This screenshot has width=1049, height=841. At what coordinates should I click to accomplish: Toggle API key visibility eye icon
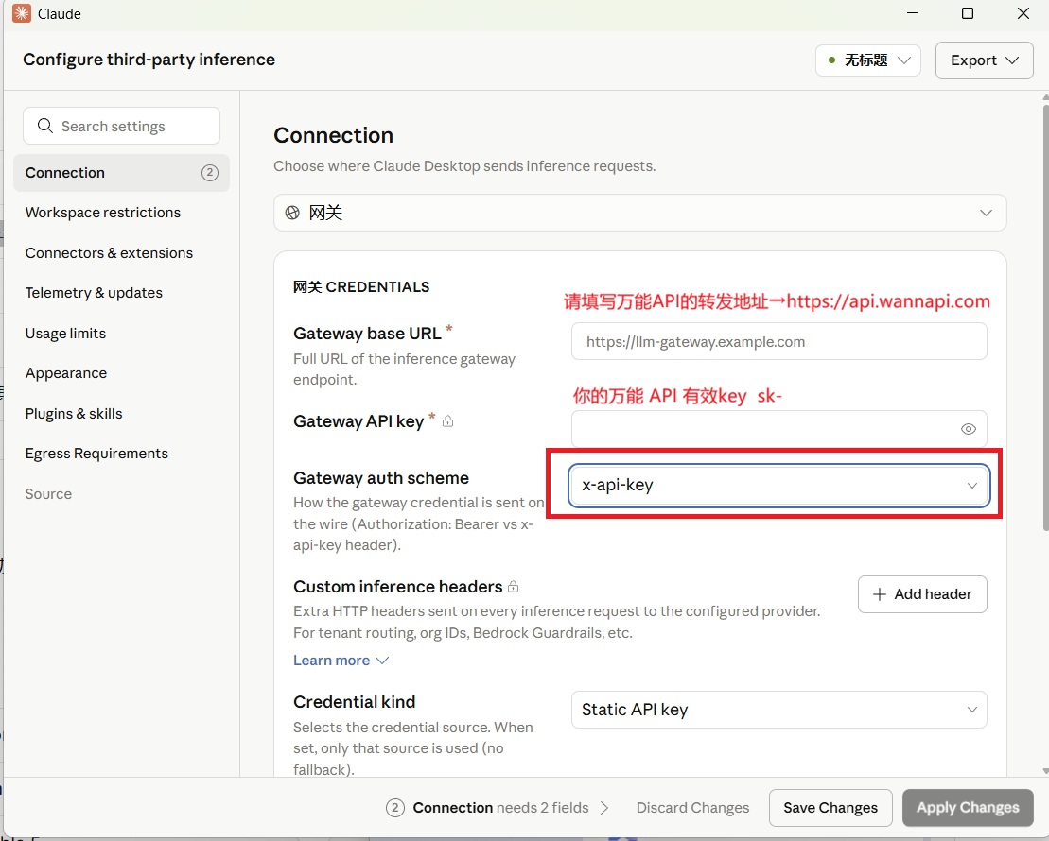(968, 429)
